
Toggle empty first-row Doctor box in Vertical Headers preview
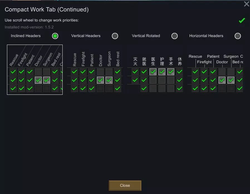(100, 72)
